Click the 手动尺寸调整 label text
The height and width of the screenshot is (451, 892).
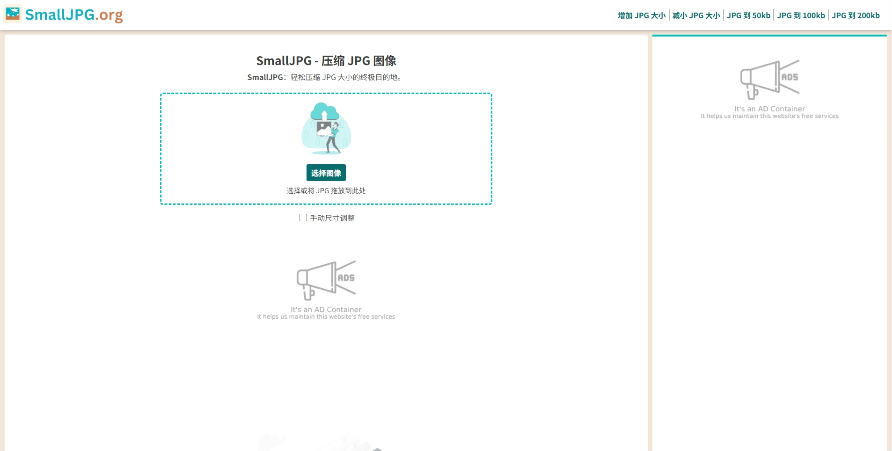[x=332, y=218]
